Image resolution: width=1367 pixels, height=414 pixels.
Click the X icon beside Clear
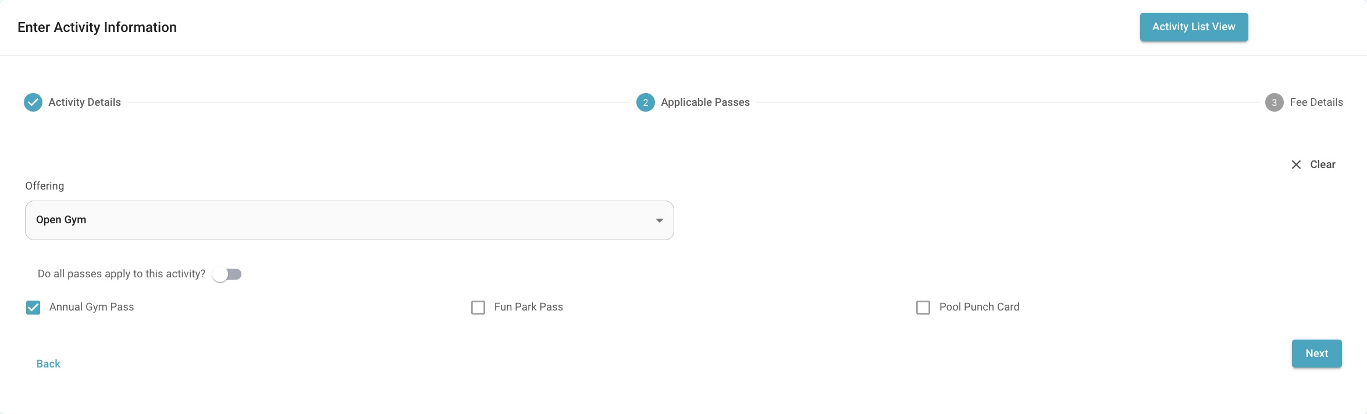point(1296,165)
